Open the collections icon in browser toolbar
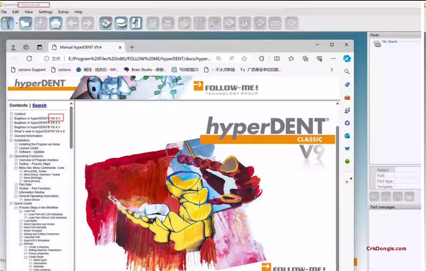The height and width of the screenshot is (271, 426). (x=305, y=59)
